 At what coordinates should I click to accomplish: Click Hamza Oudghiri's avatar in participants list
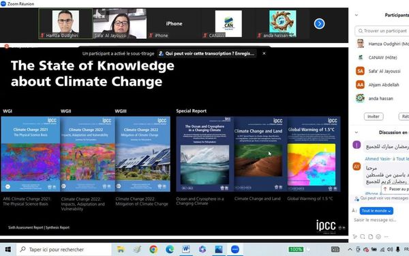[360, 44]
